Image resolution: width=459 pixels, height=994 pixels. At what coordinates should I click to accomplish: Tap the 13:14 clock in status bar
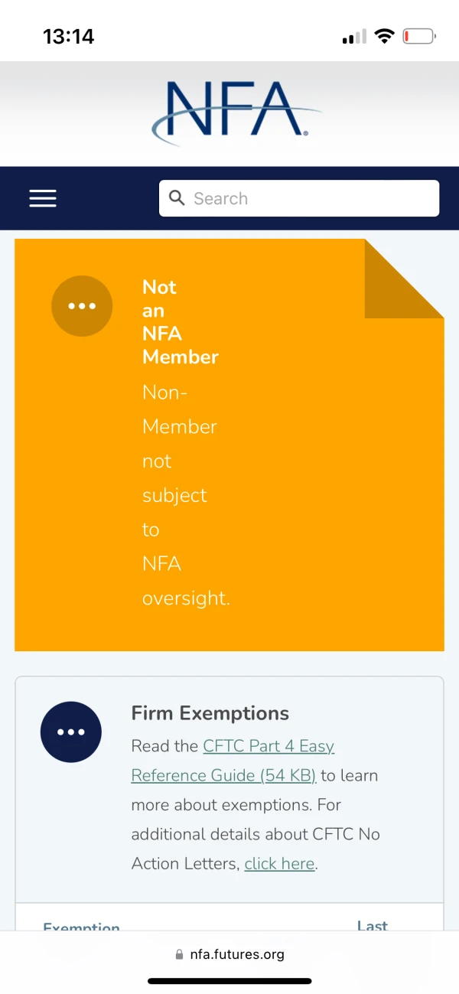coord(69,36)
